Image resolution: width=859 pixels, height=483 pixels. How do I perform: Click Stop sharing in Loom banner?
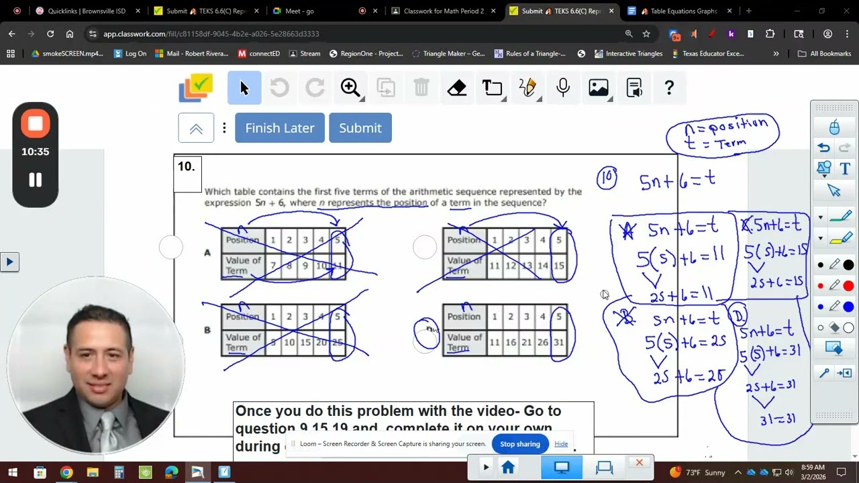[520, 444]
